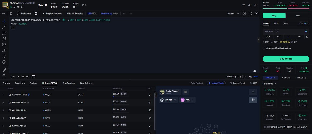The image size is (312, 134).
Task: Select PRESET 2
Action: [286, 78]
